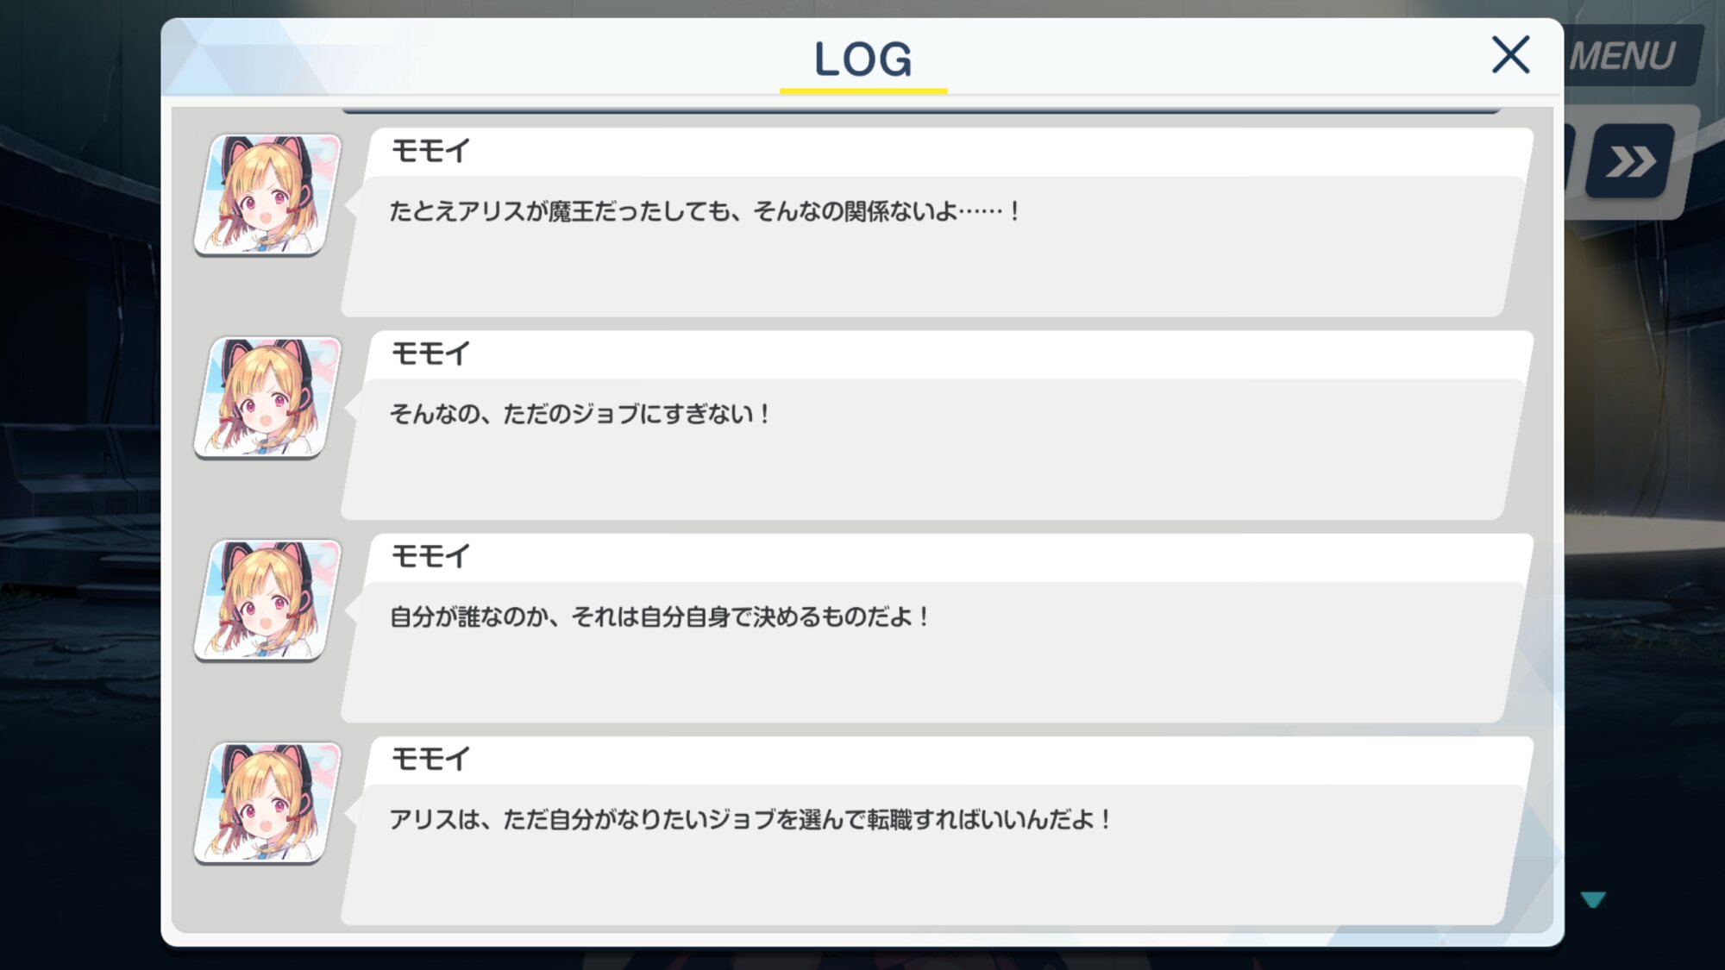The width and height of the screenshot is (1725, 970).
Task: Close the LOG window with the X
Action: [1510, 55]
